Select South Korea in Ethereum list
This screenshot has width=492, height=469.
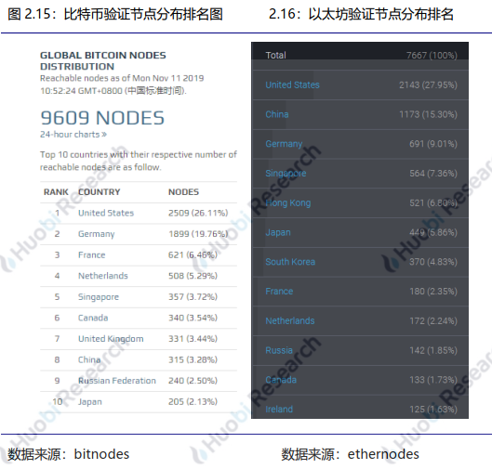(290, 262)
